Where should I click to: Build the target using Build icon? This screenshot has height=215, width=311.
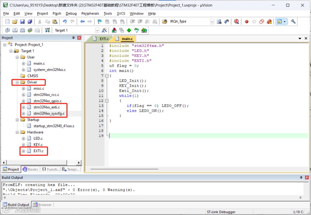coord(15,30)
